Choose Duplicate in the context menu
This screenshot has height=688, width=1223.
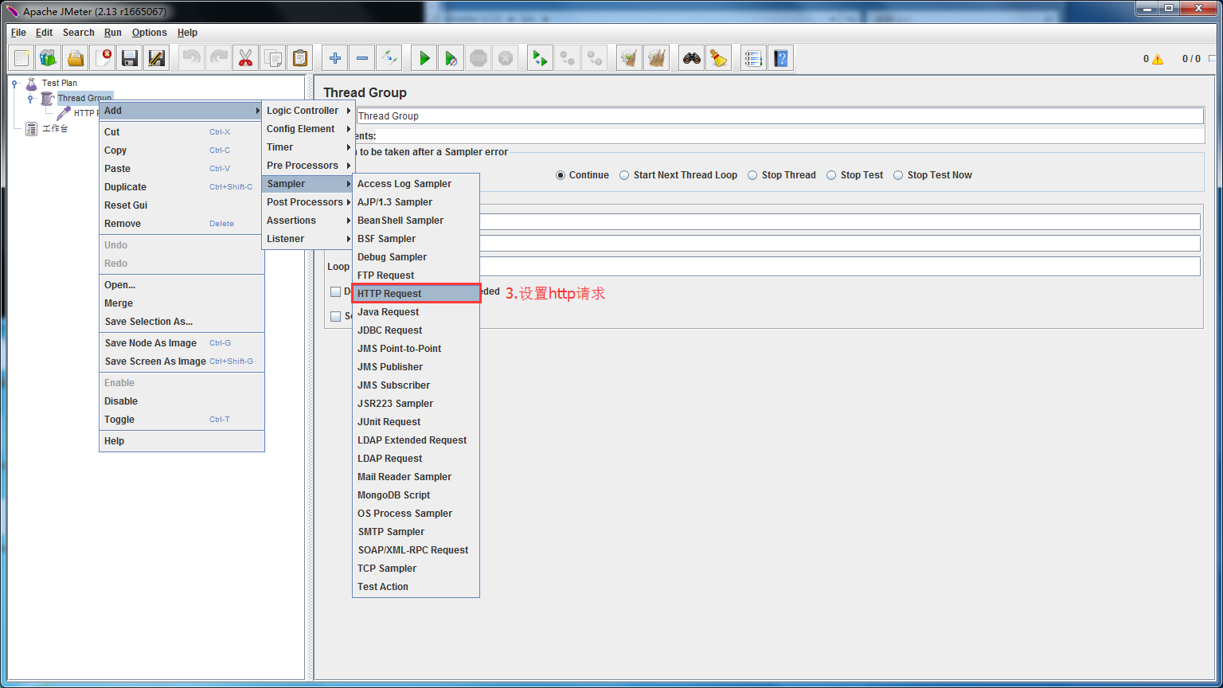[x=182, y=187]
